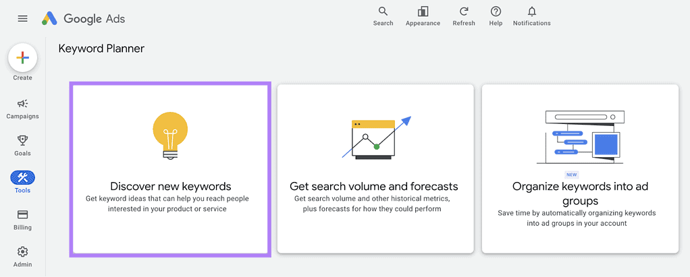Open Goals trophy in the sidebar
This screenshot has width=690, height=277.
[x=22, y=146]
